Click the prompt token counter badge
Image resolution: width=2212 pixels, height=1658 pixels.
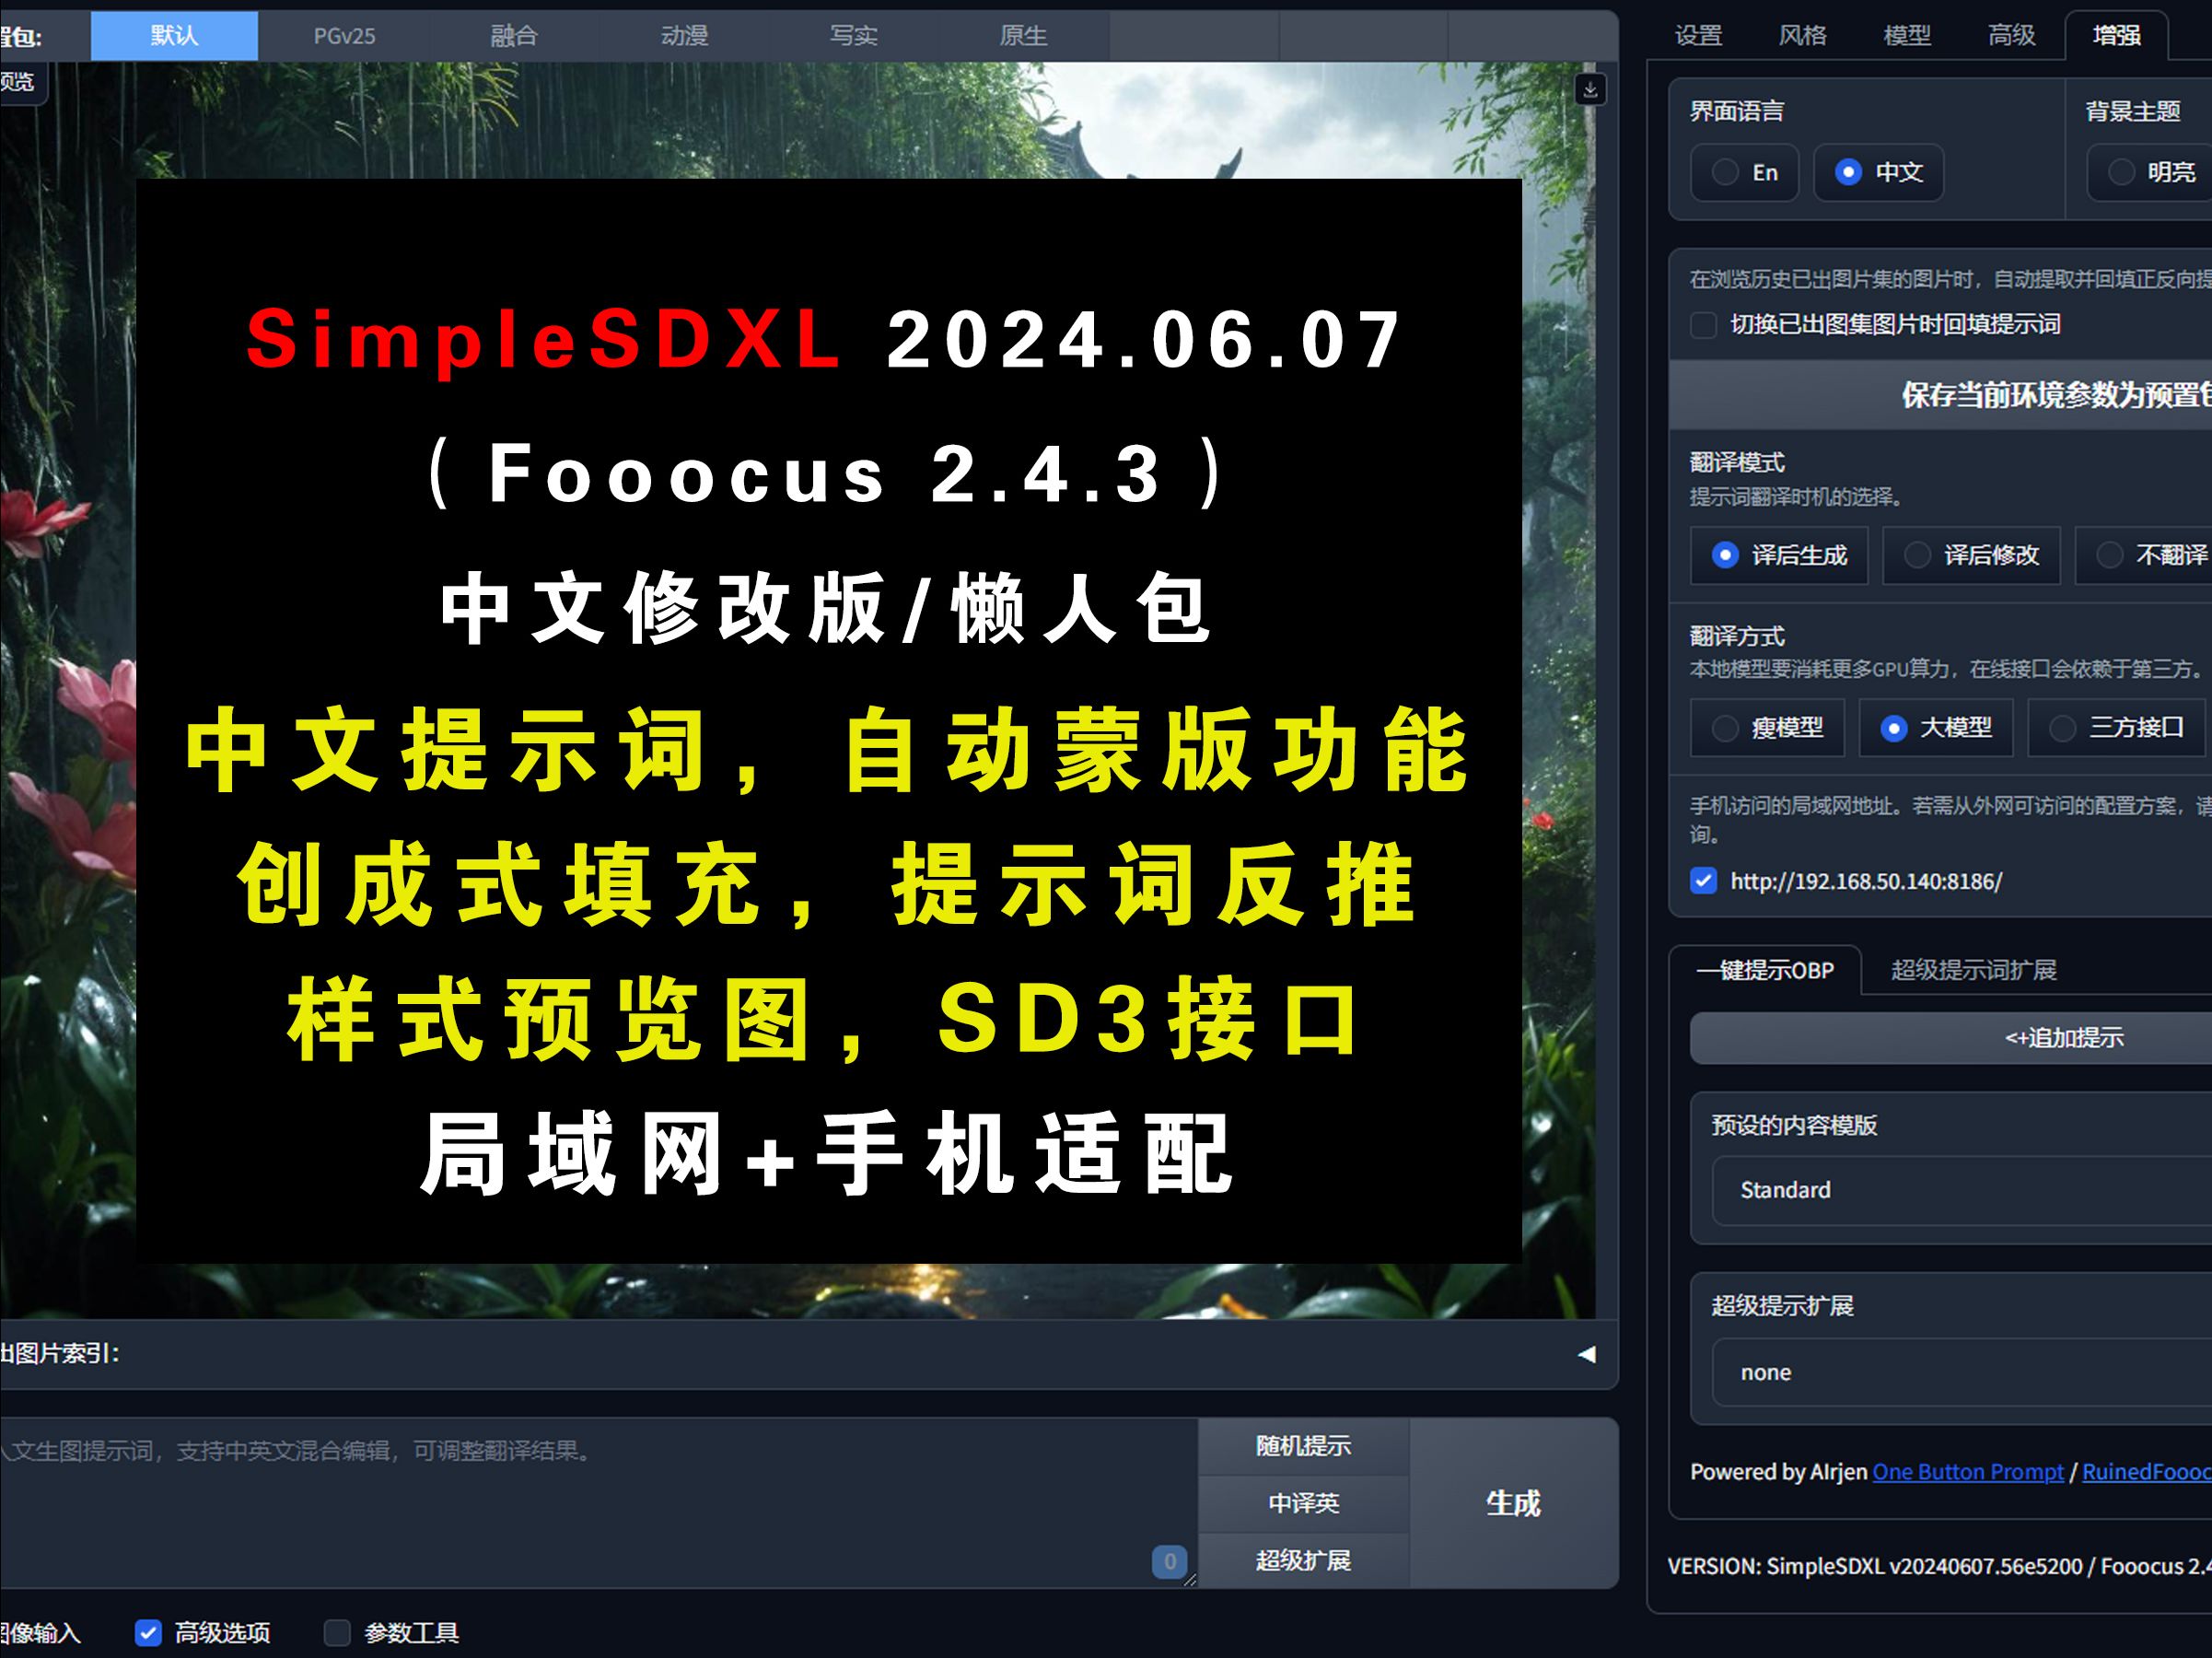(1169, 1562)
